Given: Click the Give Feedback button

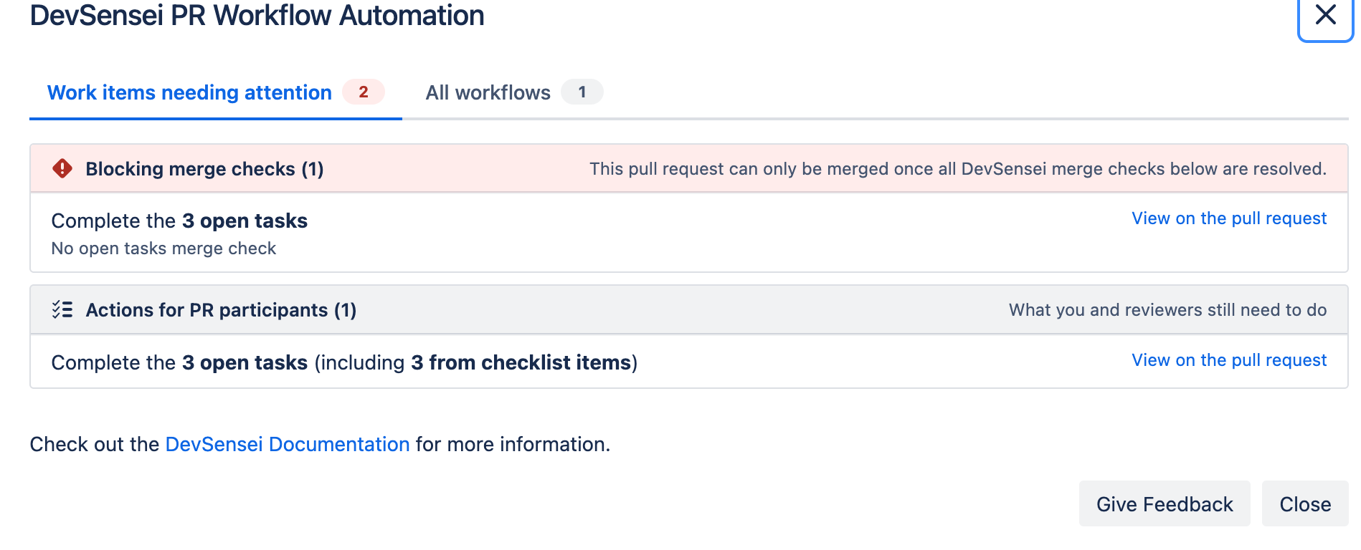Looking at the screenshot, I should coord(1165,504).
